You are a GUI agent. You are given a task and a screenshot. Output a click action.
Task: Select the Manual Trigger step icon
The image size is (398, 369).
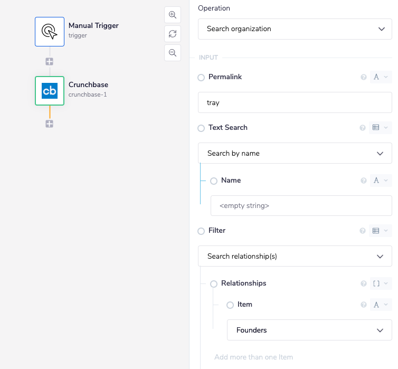tap(50, 31)
